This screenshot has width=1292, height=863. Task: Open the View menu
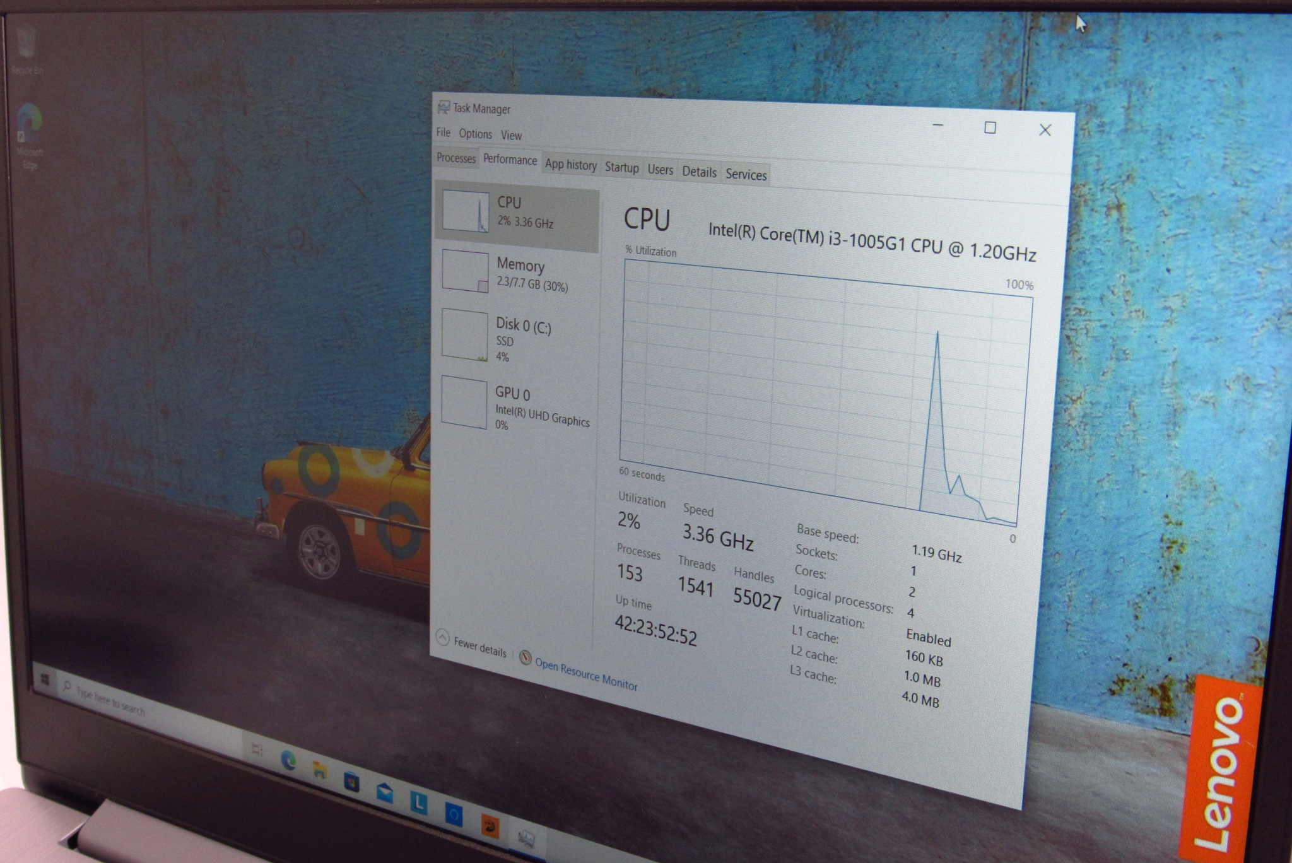point(511,135)
